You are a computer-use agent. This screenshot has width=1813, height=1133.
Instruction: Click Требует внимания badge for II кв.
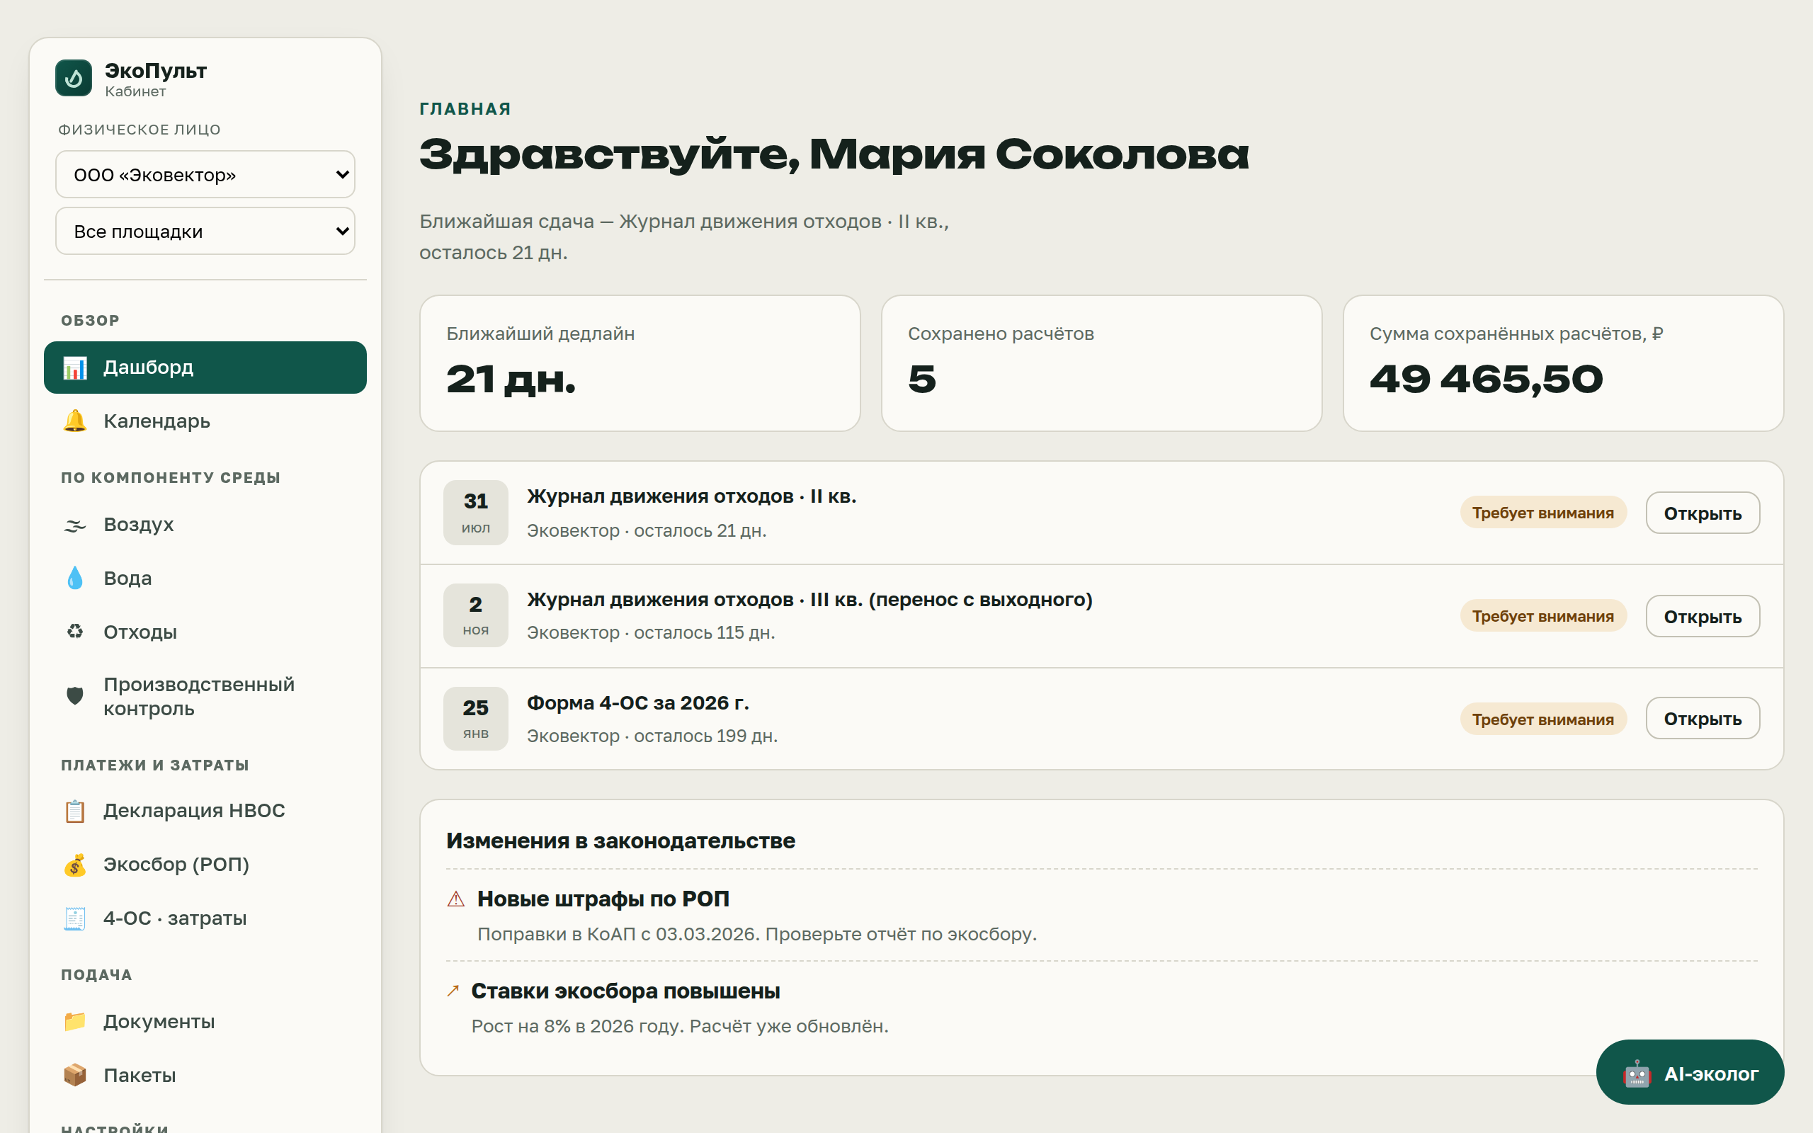pyautogui.click(x=1542, y=513)
